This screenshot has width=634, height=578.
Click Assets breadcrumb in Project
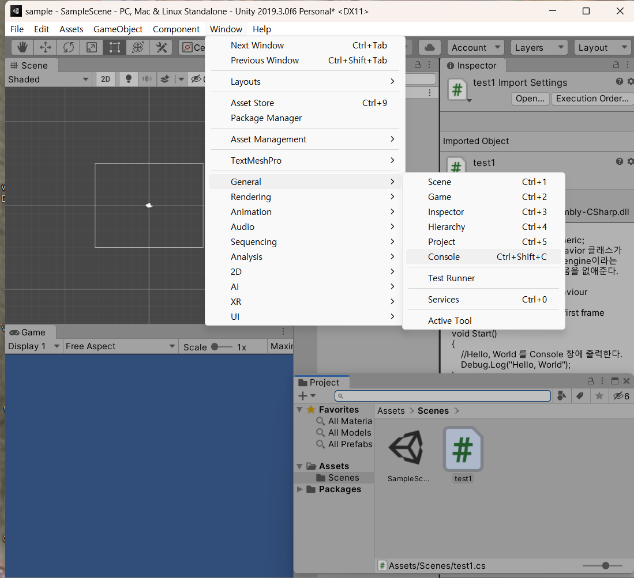click(x=391, y=411)
